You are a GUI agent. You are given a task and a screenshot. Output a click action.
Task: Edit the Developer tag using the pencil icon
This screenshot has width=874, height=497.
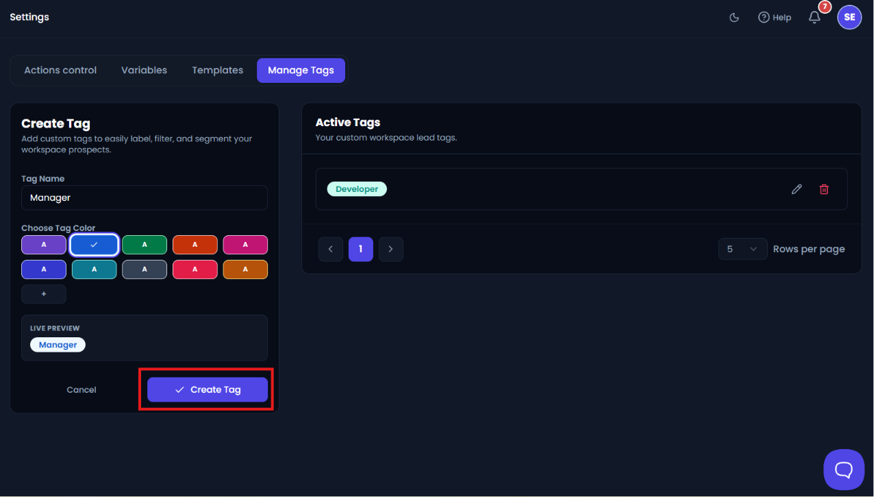[x=797, y=189]
